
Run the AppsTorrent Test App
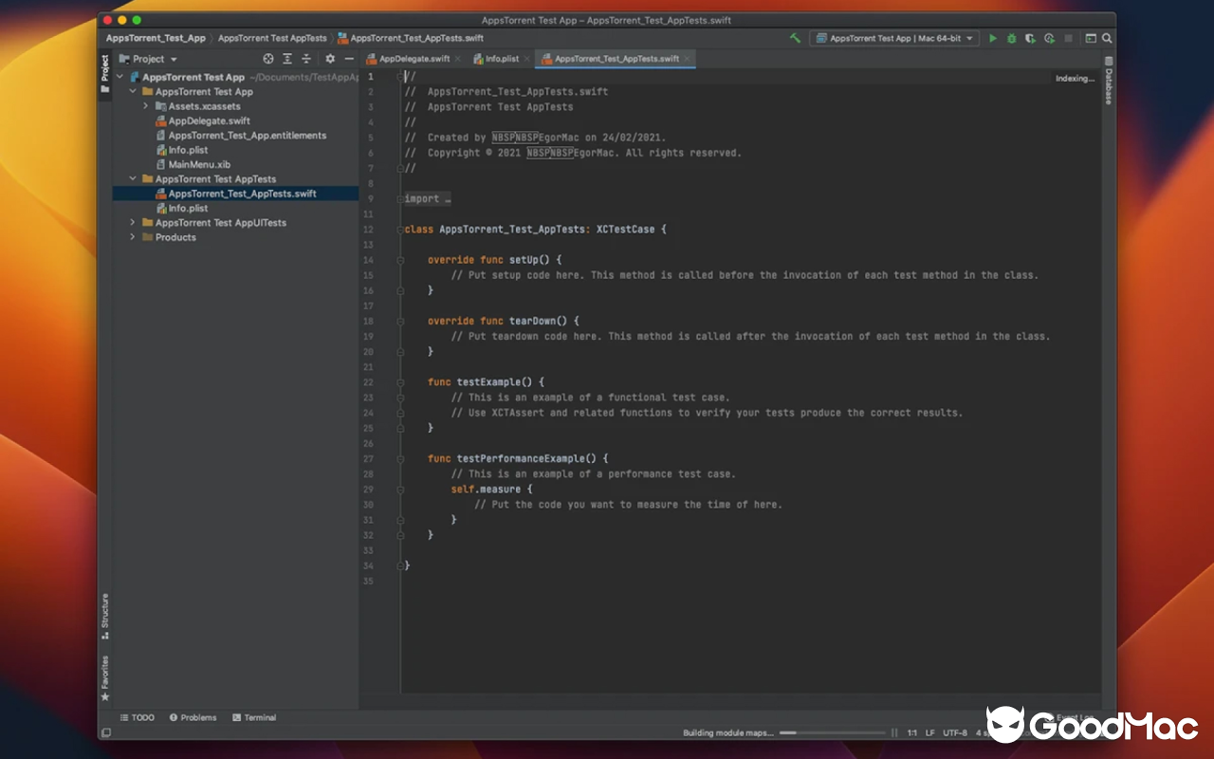coord(992,39)
